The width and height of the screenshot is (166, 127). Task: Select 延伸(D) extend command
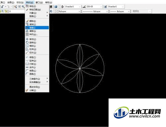37,61
